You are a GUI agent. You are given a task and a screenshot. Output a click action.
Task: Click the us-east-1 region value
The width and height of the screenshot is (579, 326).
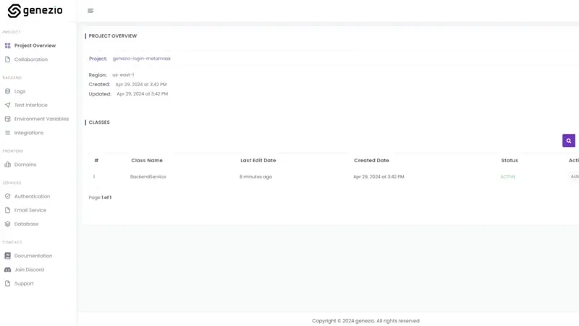123,75
